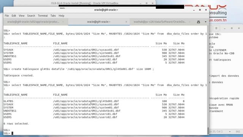Close the oracle@gl4-oracle:~ tab
The image size is (243, 137).
coord(126,22)
